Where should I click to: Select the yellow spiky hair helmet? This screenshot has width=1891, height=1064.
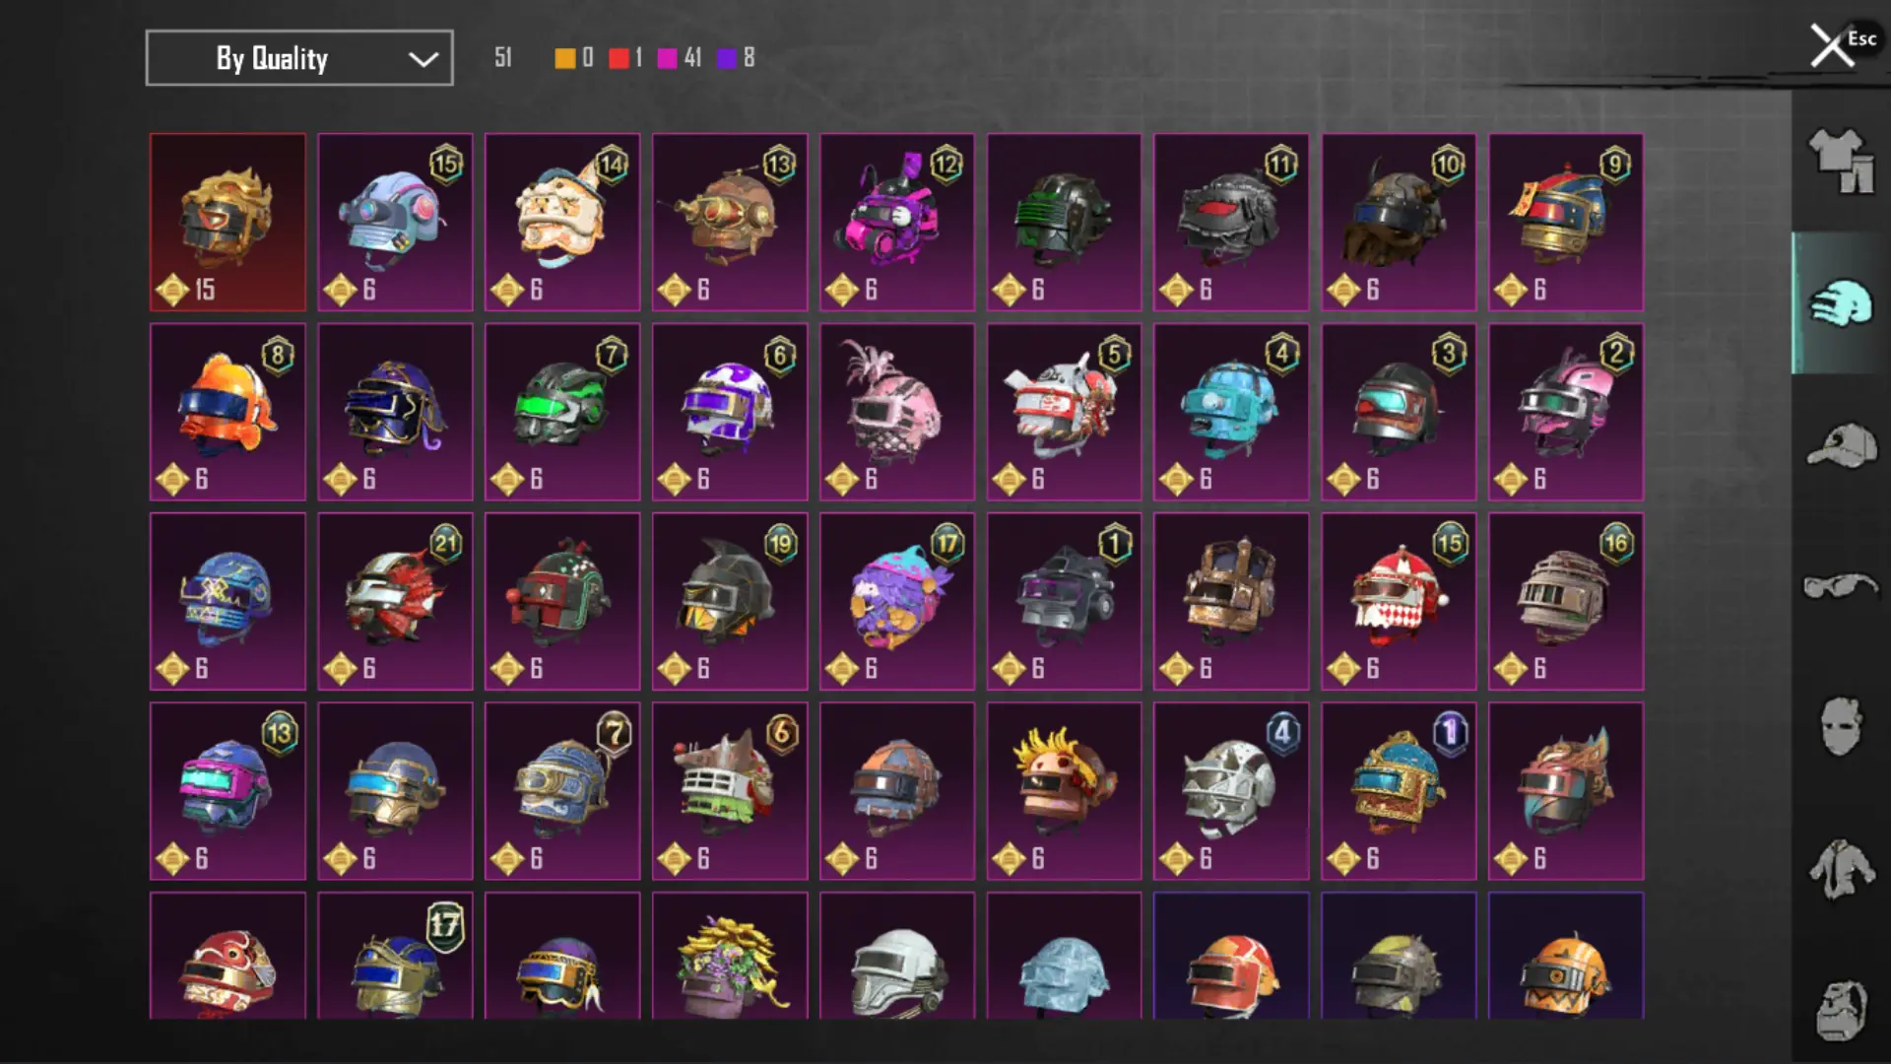click(1064, 791)
